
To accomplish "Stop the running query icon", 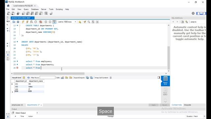I will pyautogui.click(x=36, y=22).
